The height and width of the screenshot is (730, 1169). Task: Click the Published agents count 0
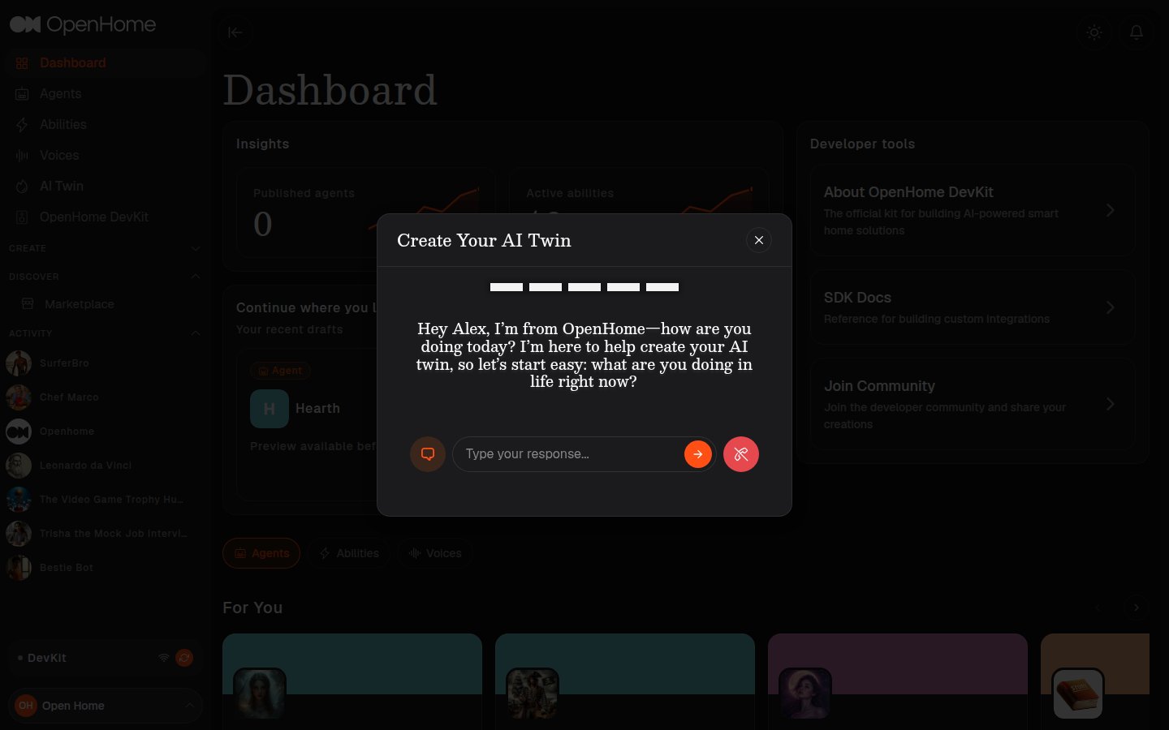tap(263, 225)
